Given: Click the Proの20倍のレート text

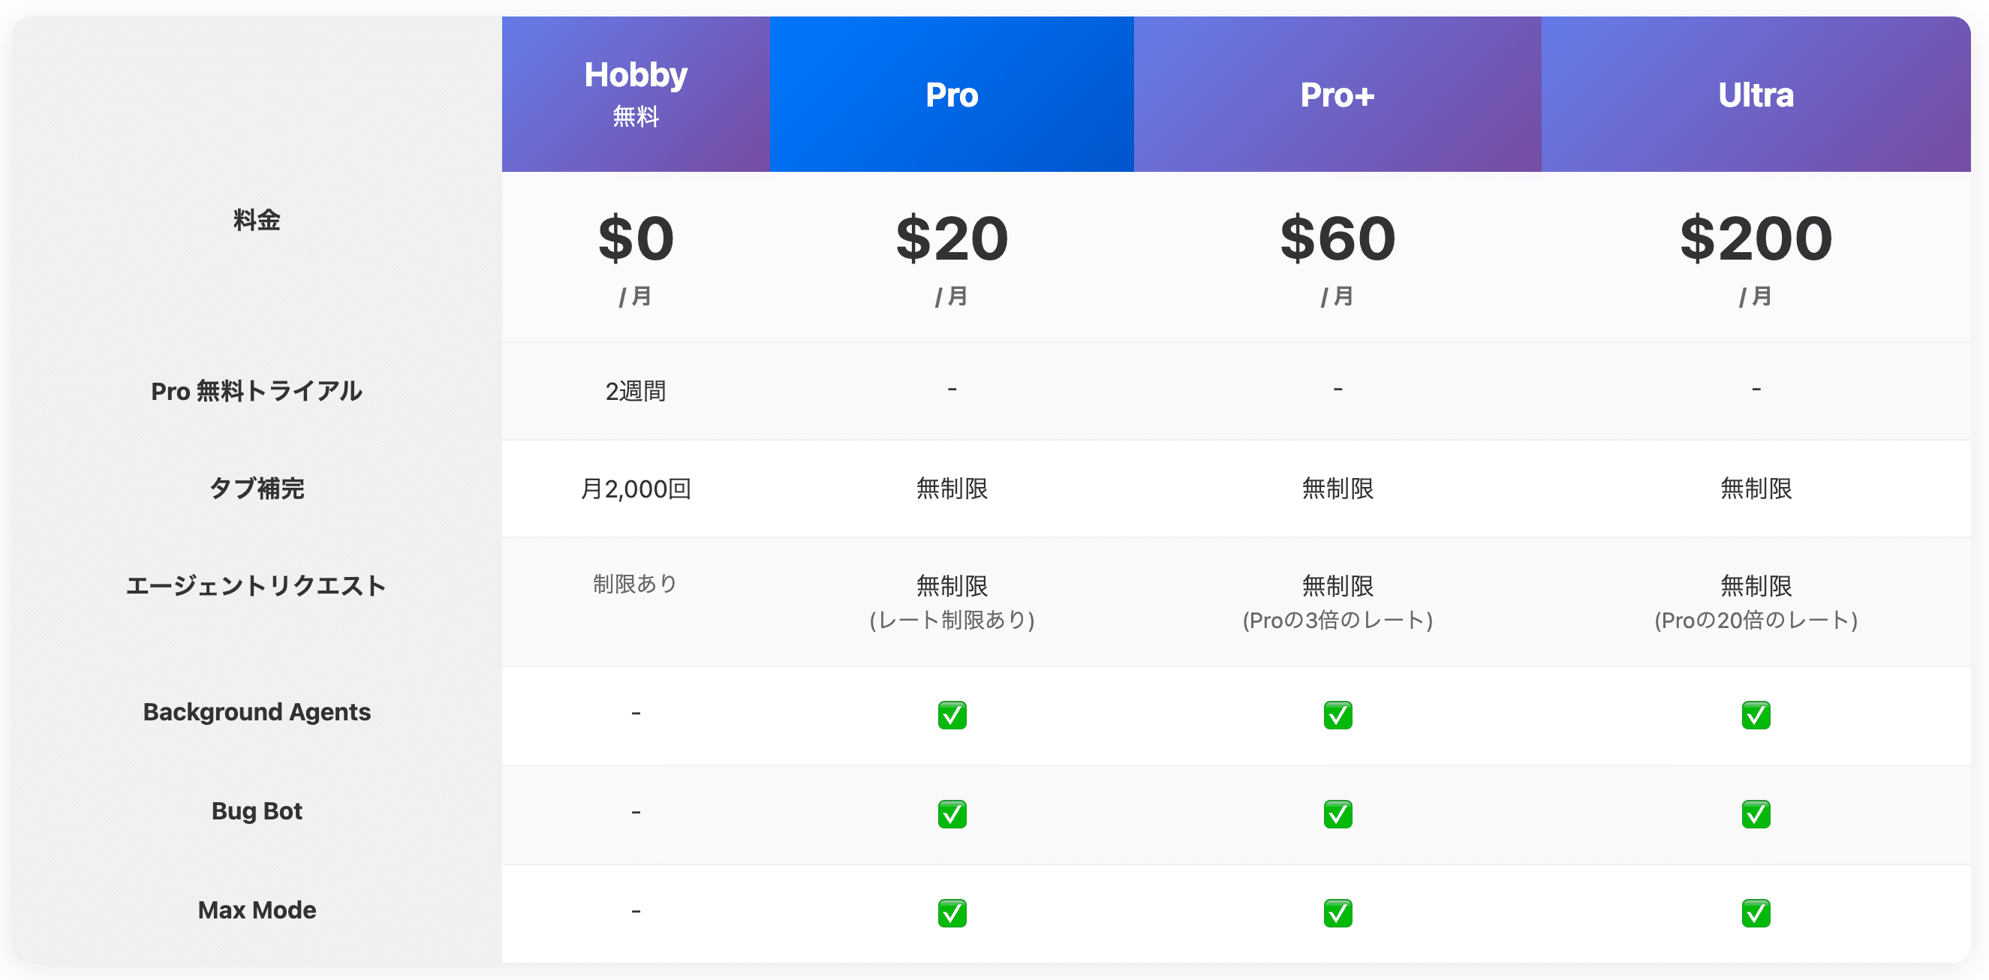Looking at the screenshot, I should click(x=1755, y=620).
